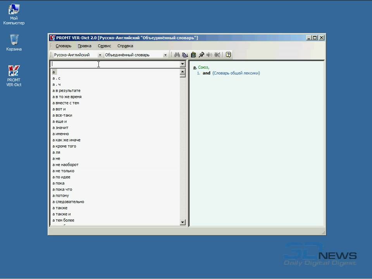The image size is (372, 279).
Task: Click into the word search input field
Action: click(115, 64)
